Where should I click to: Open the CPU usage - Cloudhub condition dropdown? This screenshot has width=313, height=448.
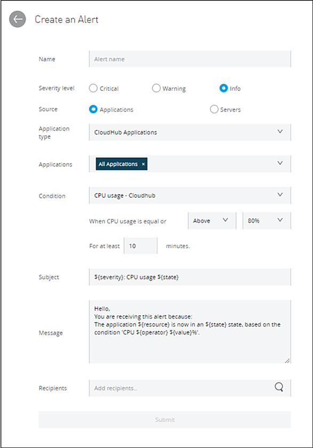point(190,196)
